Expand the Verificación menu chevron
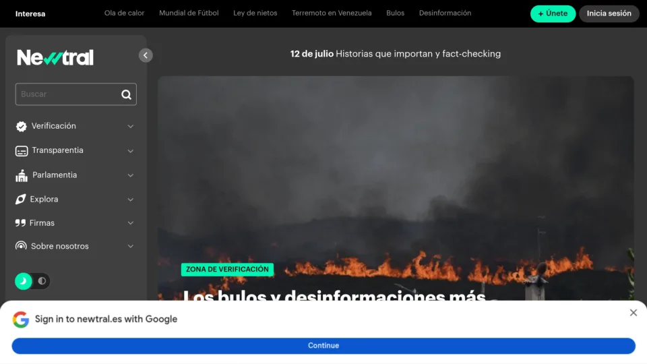This screenshot has height=364, width=647. click(130, 126)
